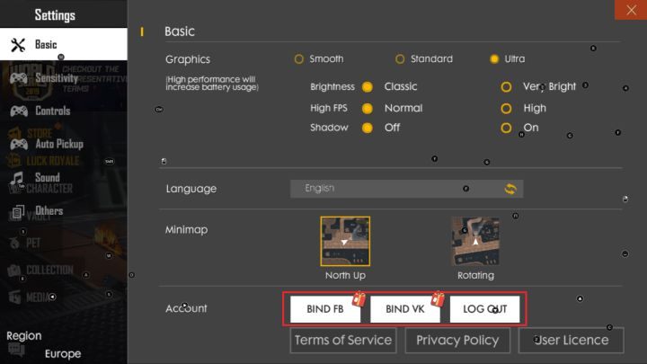The height and width of the screenshot is (364, 647).
Task: Click the gamepad icon beside Sensitivity
Action: (18, 79)
